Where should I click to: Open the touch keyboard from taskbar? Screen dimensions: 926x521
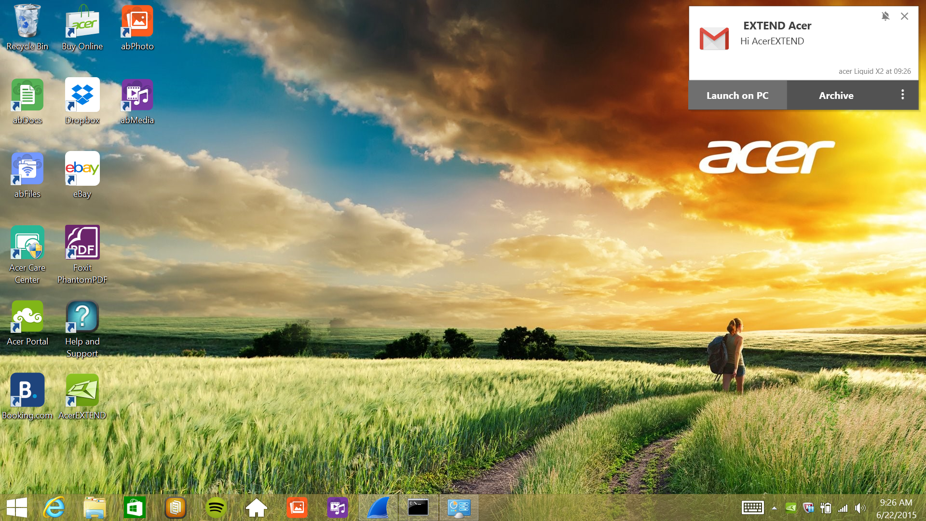pyautogui.click(x=752, y=507)
